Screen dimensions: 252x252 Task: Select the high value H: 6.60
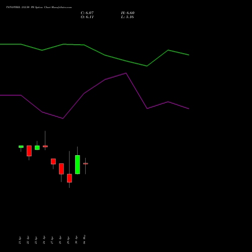pos(128,13)
